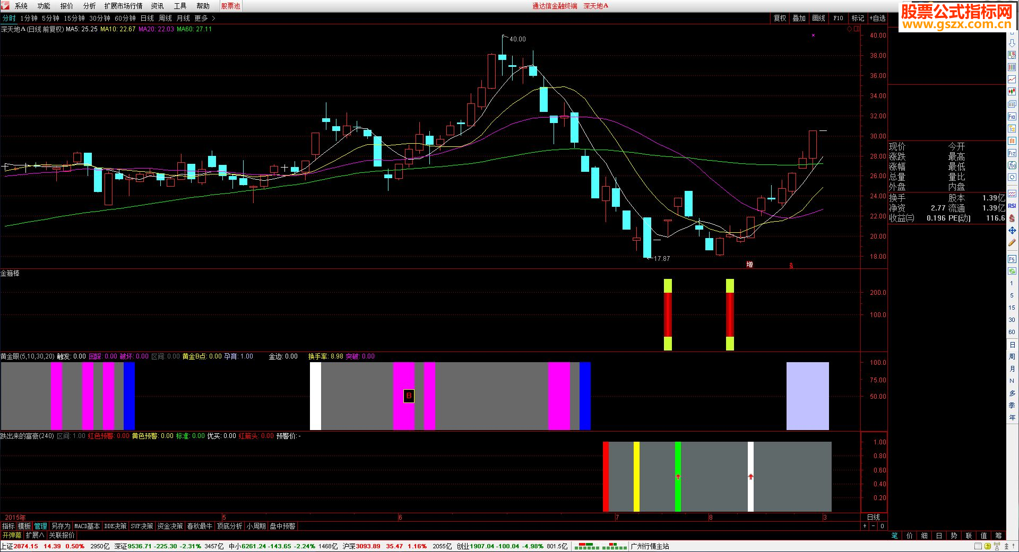This screenshot has width=1019, height=552.
Task: Open the 帮助 menu
Action: [203, 6]
